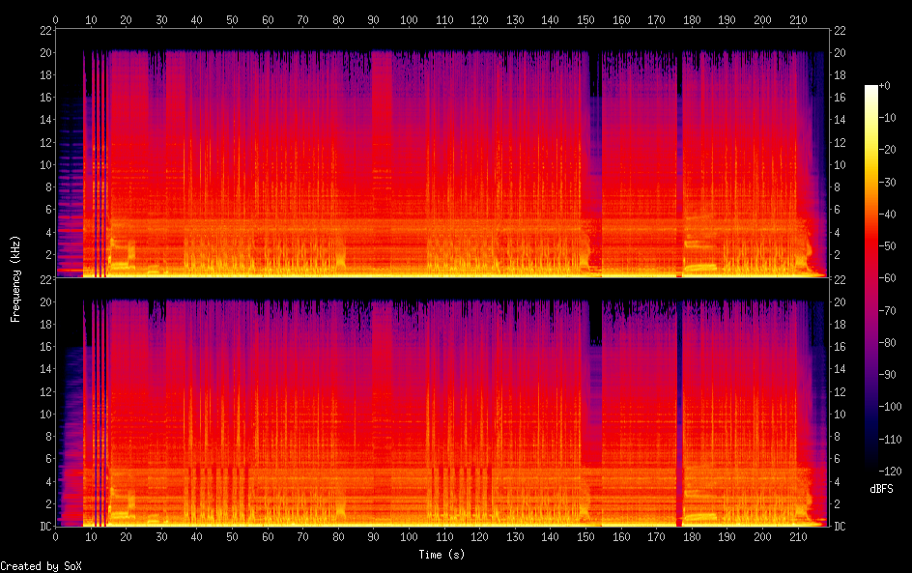Click "130" on the top time axis

pos(515,19)
